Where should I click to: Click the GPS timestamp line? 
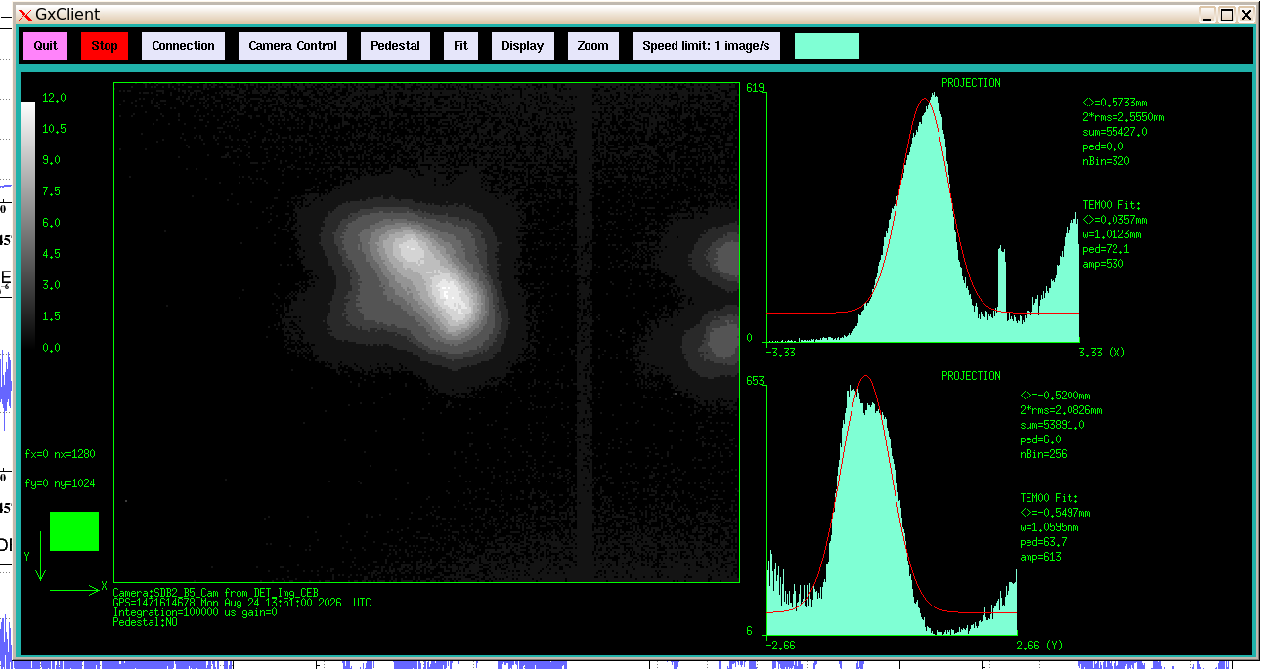pos(241,603)
